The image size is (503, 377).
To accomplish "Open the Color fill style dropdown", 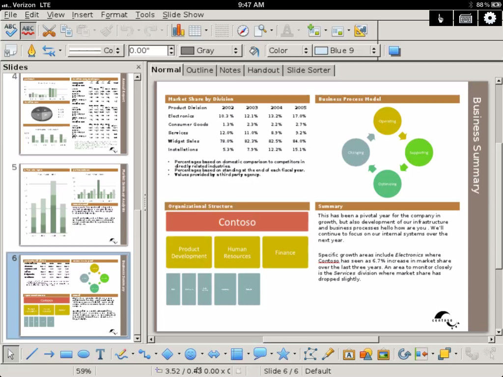I will [288, 51].
